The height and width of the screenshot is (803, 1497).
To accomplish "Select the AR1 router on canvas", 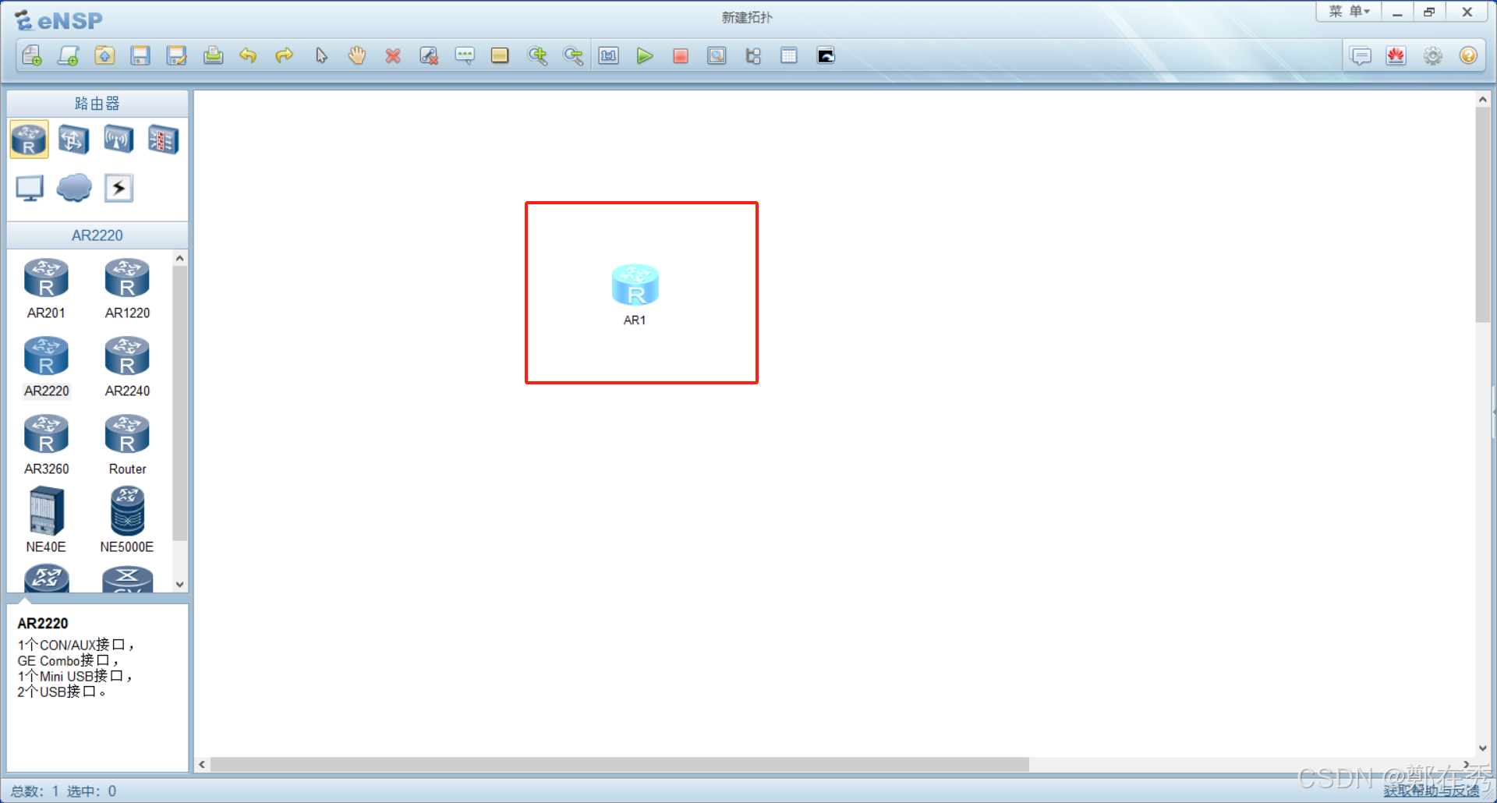I will click(x=635, y=285).
